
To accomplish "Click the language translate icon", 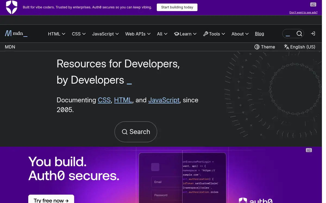I will pyautogui.click(x=286, y=47).
